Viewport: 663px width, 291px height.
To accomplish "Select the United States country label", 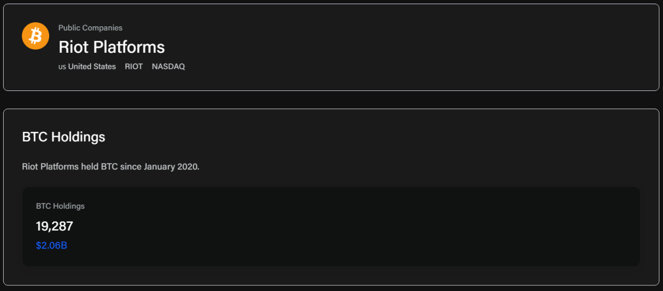I will tap(92, 67).
